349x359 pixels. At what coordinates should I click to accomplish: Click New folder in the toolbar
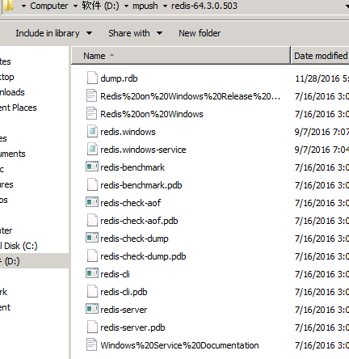point(200,33)
